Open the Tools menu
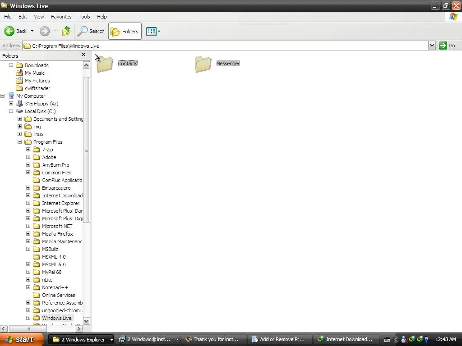462x346 pixels. point(84,17)
